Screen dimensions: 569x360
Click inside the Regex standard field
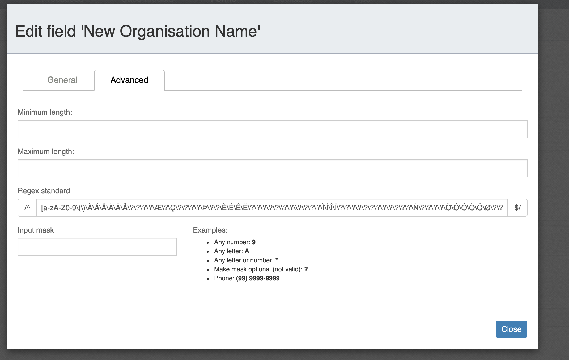pos(272,208)
